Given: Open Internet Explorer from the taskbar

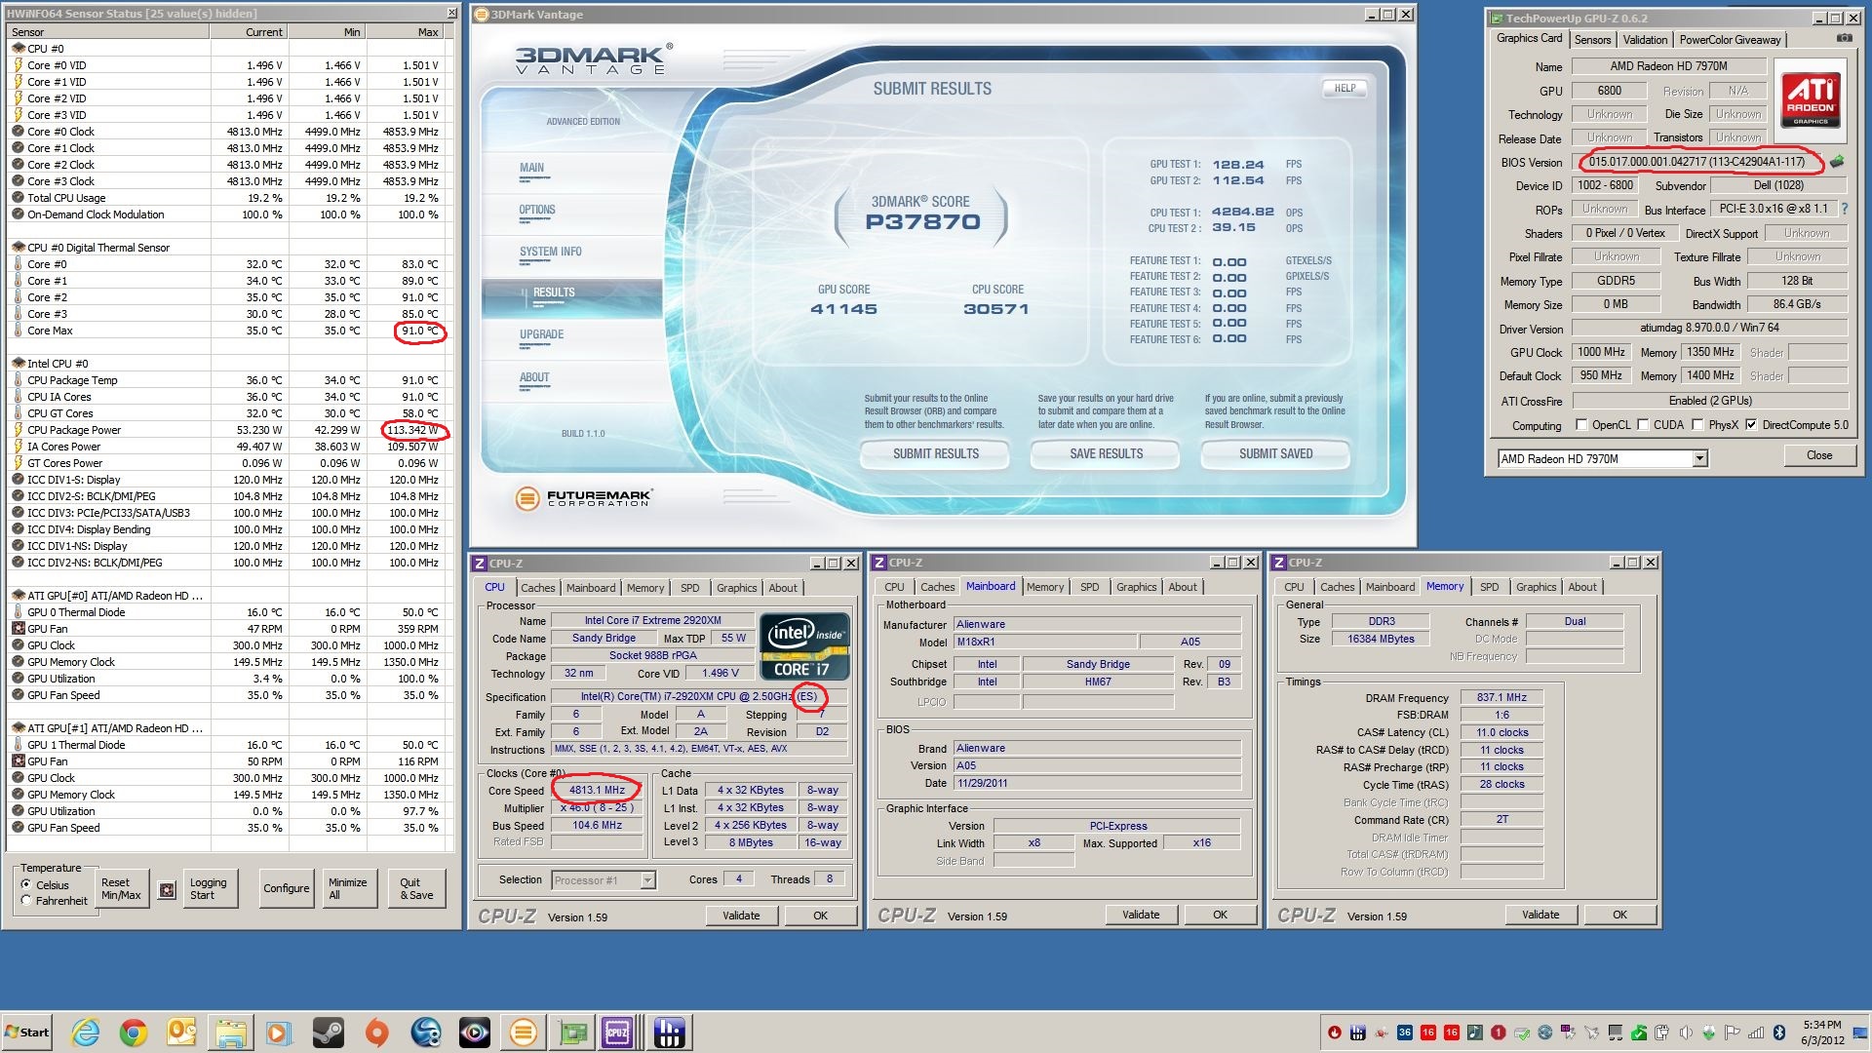Looking at the screenshot, I should tap(86, 1033).
